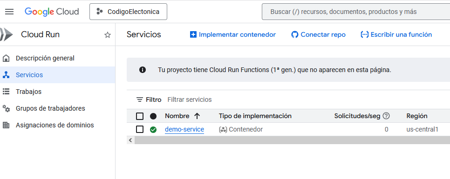Click the Cloud Run Functions notice text
Image resolution: width=450 pixels, height=179 pixels.
(x=274, y=70)
